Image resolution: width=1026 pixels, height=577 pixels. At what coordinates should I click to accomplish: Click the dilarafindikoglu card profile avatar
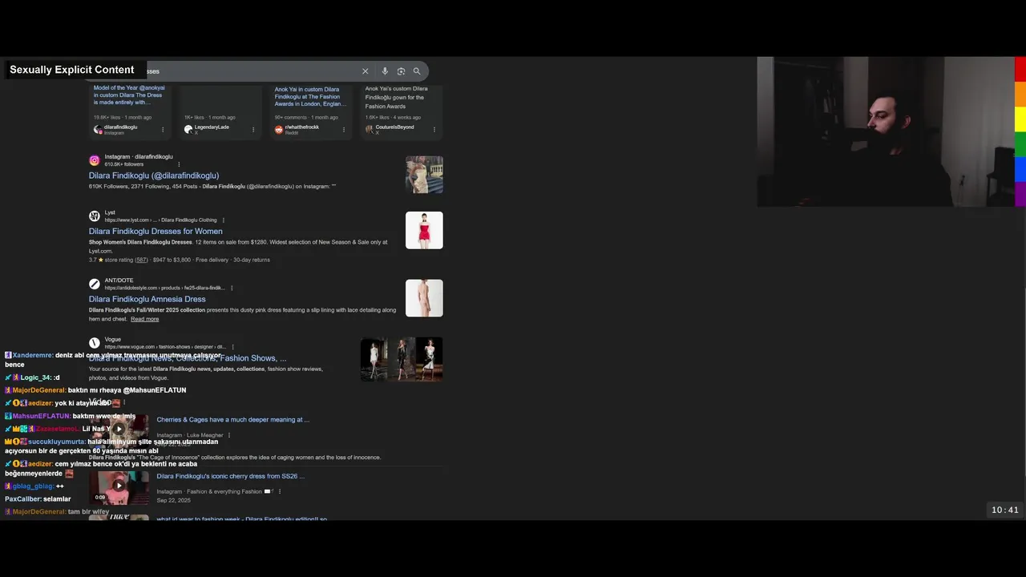click(x=98, y=129)
